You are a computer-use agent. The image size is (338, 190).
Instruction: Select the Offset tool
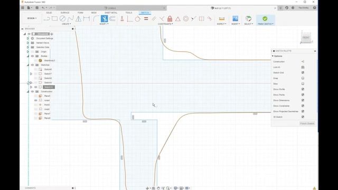click(x=112, y=19)
